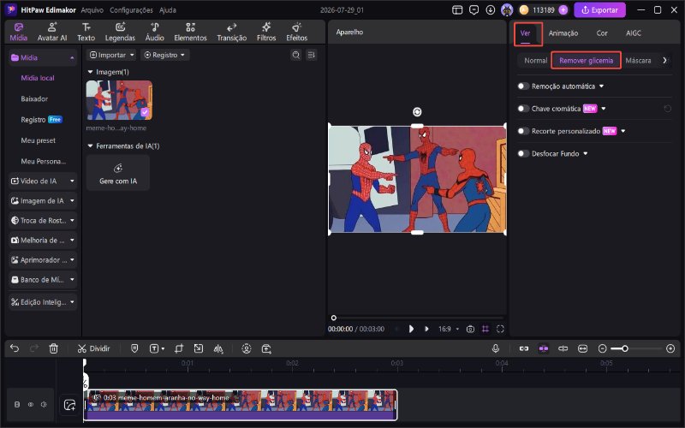Open the 16:9 aspect ratio dropdown
Viewport: 685px width, 428px height.
tap(448, 329)
